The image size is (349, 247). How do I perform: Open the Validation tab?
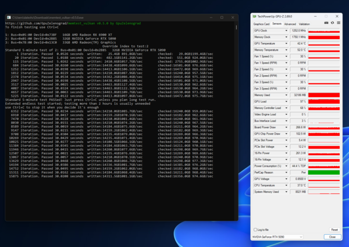(x=304, y=24)
